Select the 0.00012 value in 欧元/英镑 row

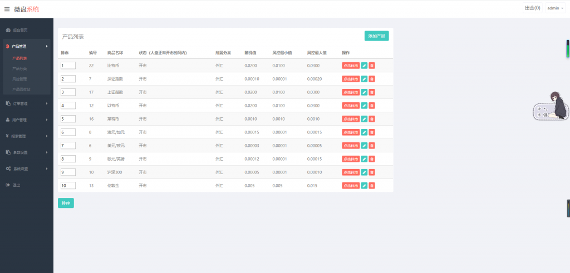point(252,158)
